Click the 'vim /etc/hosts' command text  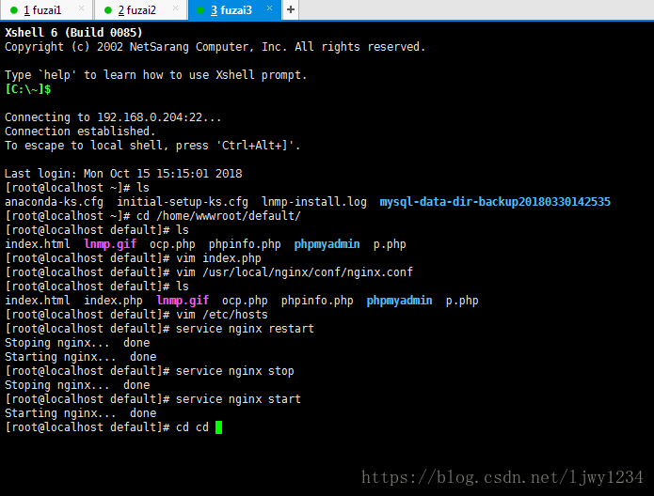tap(222, 315)
